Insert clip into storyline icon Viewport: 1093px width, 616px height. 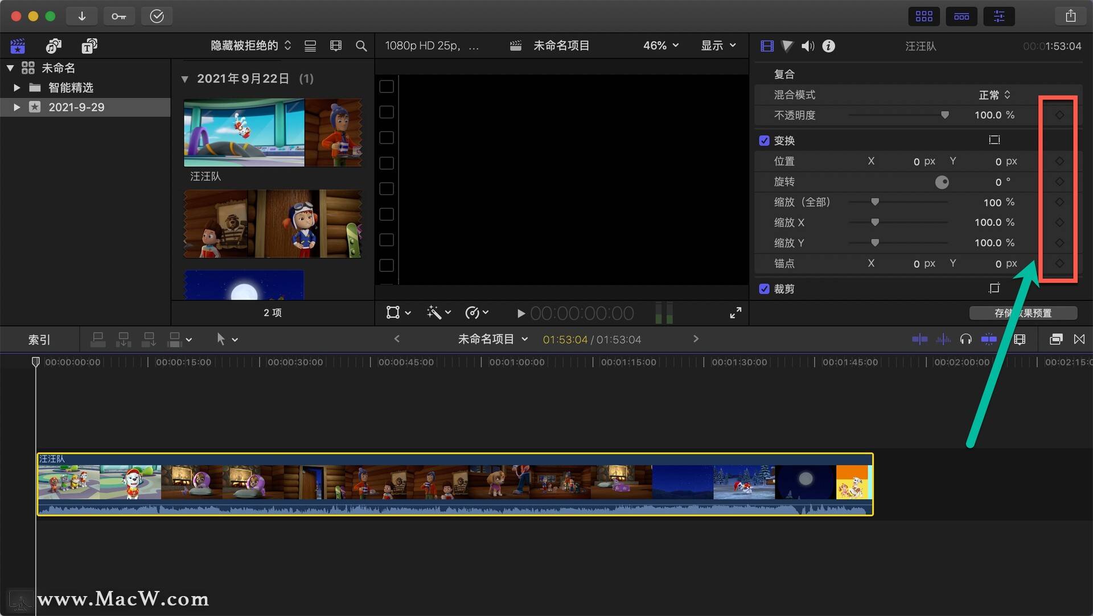pos(123,340)
